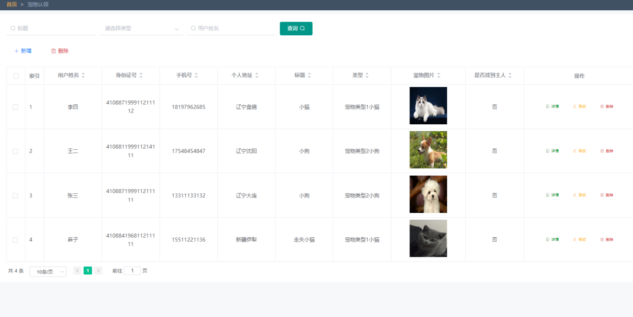This screenshot has width=633, height=317.
Task: Click address cell 辽宁沈阳
Action: click(x=246, y=151)
